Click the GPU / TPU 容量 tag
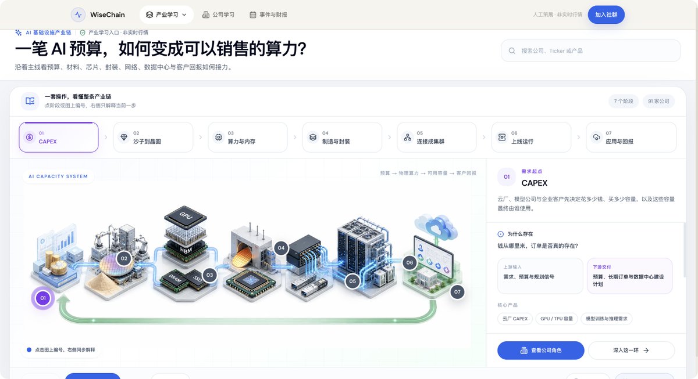Viewport: 698px width, 379px height. (557, 319)
